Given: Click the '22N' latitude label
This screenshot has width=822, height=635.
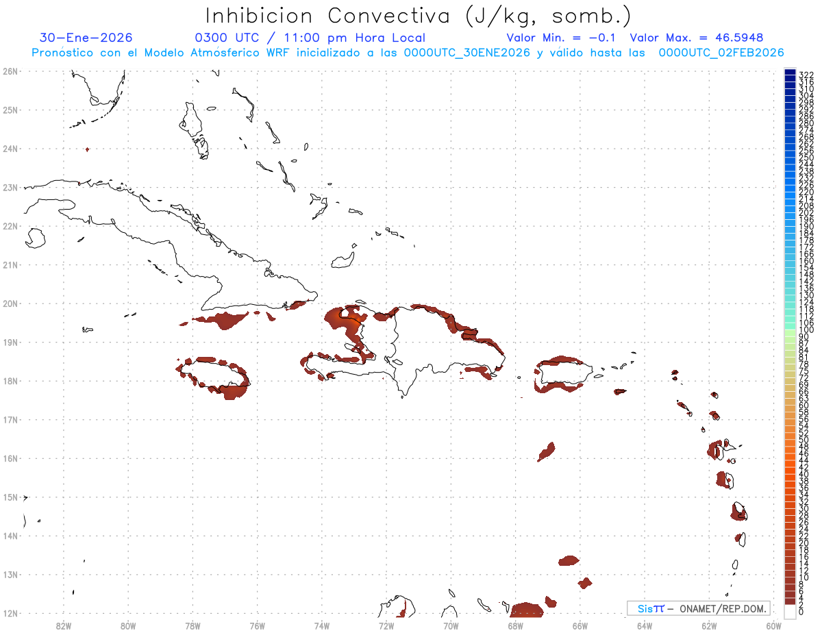Looking at the screenshot, I should coord(10,226).
